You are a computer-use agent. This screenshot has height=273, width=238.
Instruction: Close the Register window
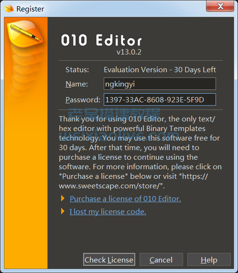point(220,6)
